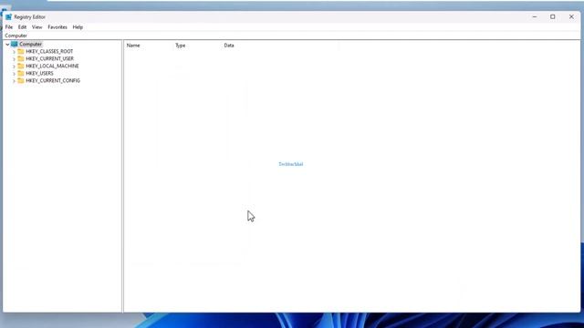Open the Favorites menu
Screen dimensions: 584x328
click(57, 27)
